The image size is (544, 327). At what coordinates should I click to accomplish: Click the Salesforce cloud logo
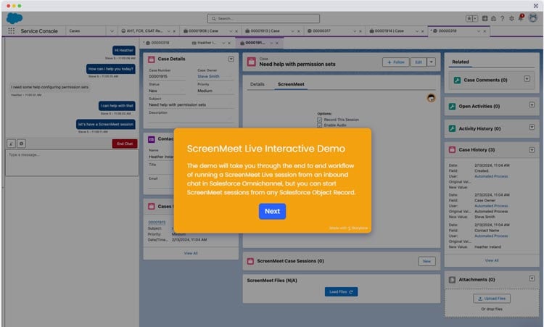15,18
